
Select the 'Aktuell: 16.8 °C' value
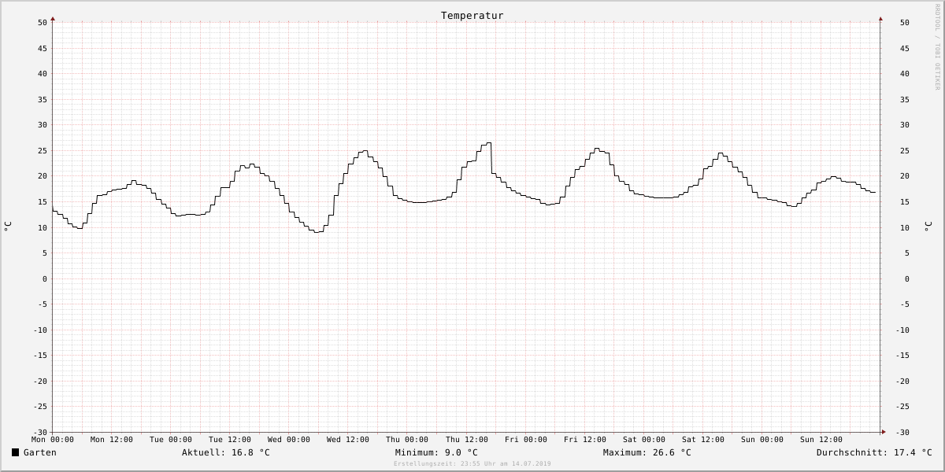[x=226, y=452]
